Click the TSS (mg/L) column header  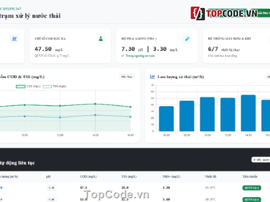pyautogui.click(x=129, y=177)
